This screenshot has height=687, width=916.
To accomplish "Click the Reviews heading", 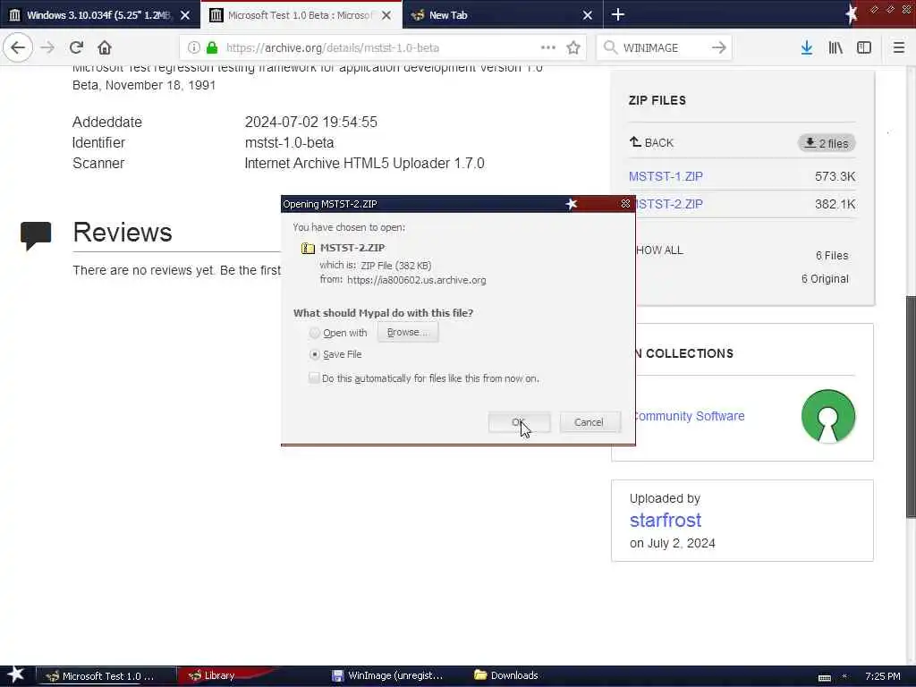I will (x=123, y=232).
